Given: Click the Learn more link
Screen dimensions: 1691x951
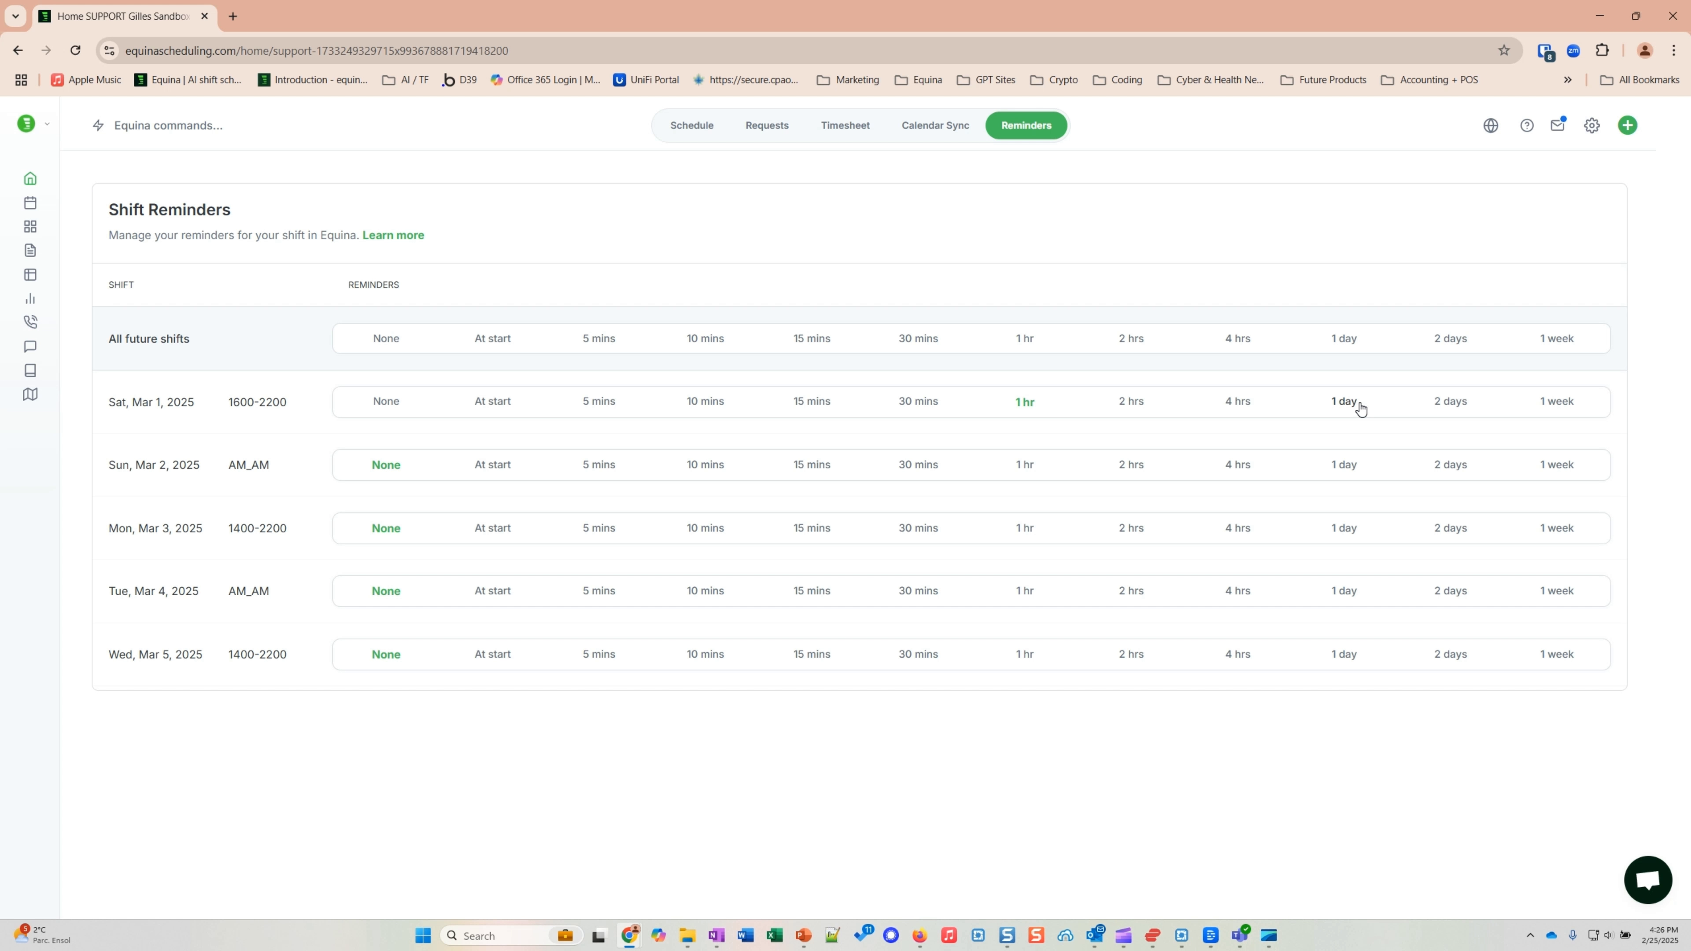Looking at the screenshot, I should 392,235.
